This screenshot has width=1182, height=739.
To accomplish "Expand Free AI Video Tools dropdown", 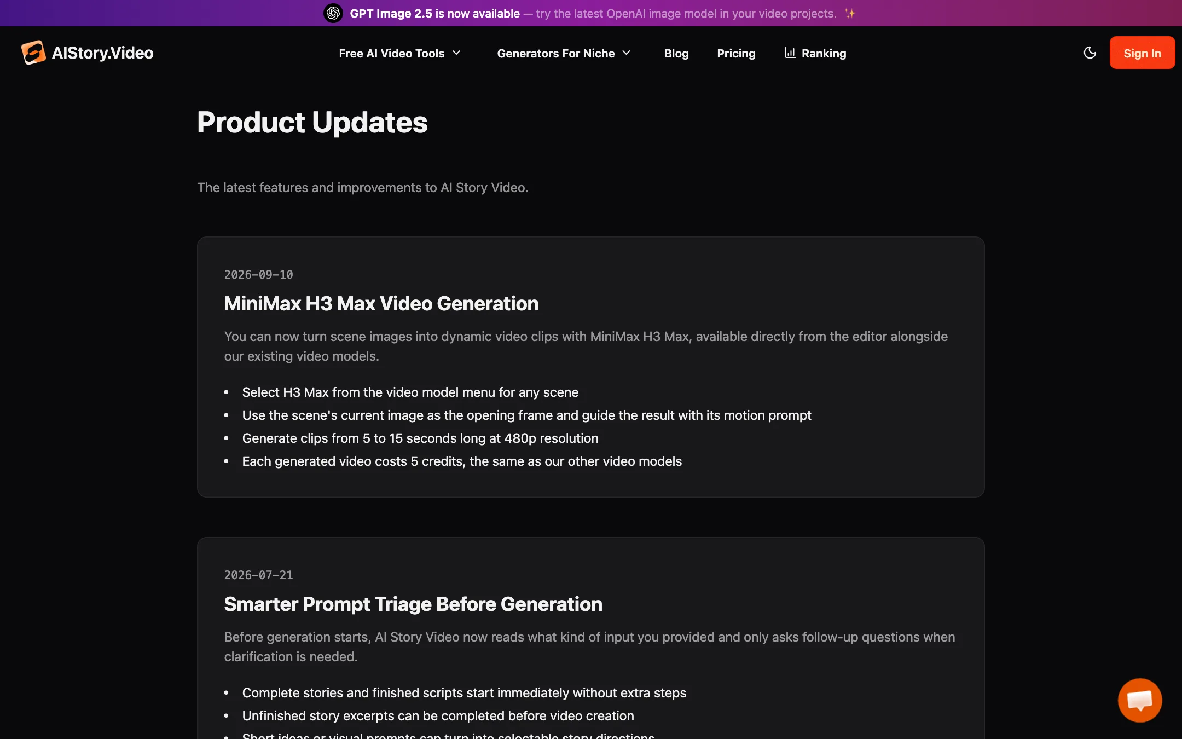I will pyautogui.click(x=400, y=53).
